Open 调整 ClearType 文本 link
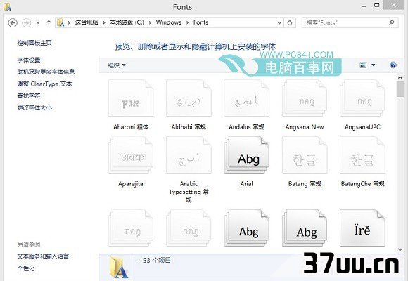408x281 pixels. pyautogui.click(x=44, y=84)
